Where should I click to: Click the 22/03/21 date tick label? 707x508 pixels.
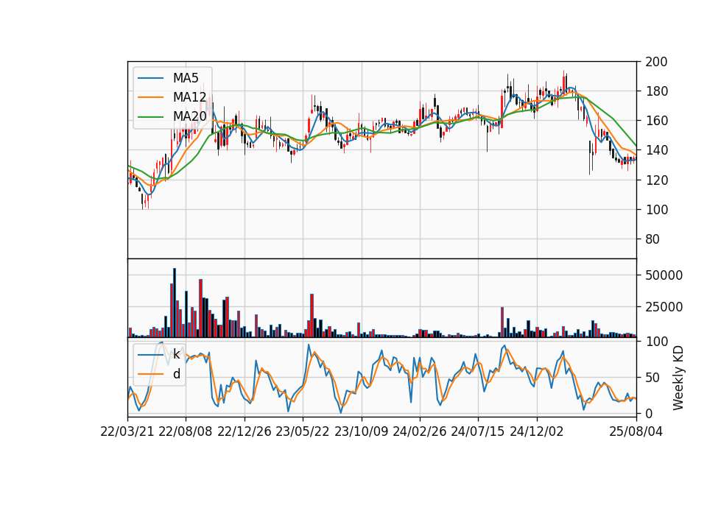pyautogui.click(x=127, y=431)
